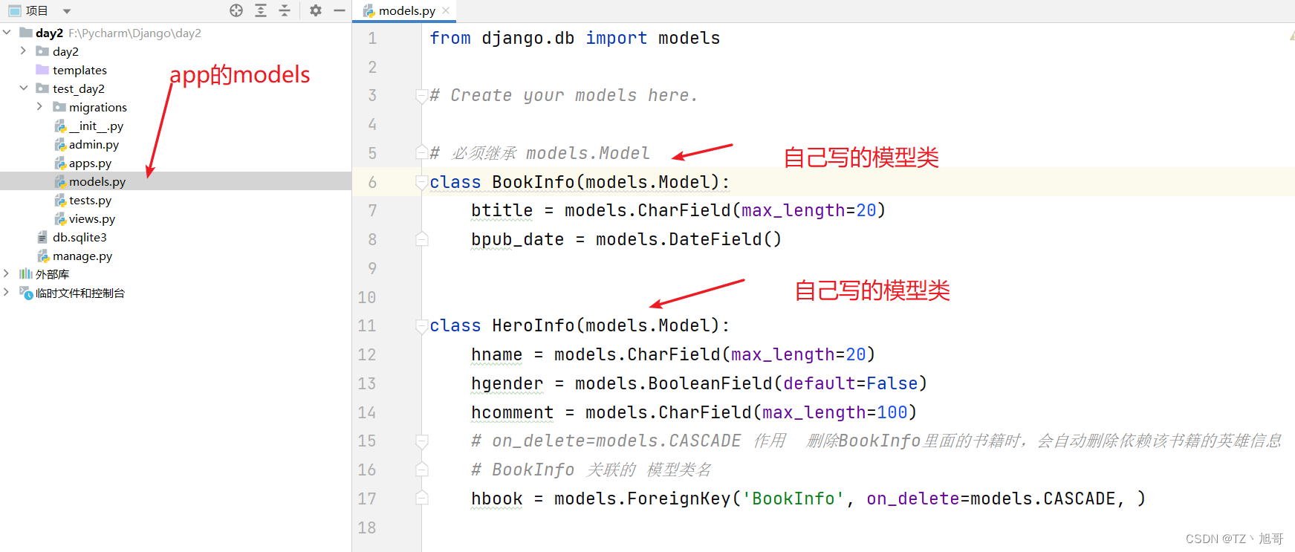Click the views.py Python file icon
This screenshot has height=552, width=1295.
click(x=60, y=218)
